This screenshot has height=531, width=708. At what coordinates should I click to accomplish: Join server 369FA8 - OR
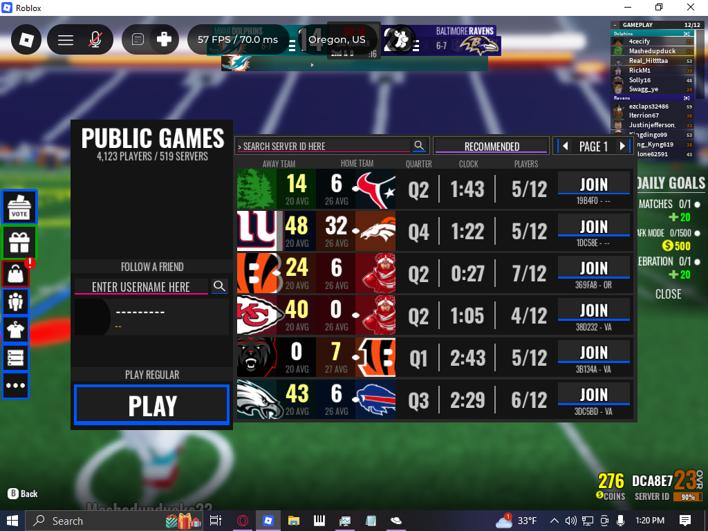[594, 268]
